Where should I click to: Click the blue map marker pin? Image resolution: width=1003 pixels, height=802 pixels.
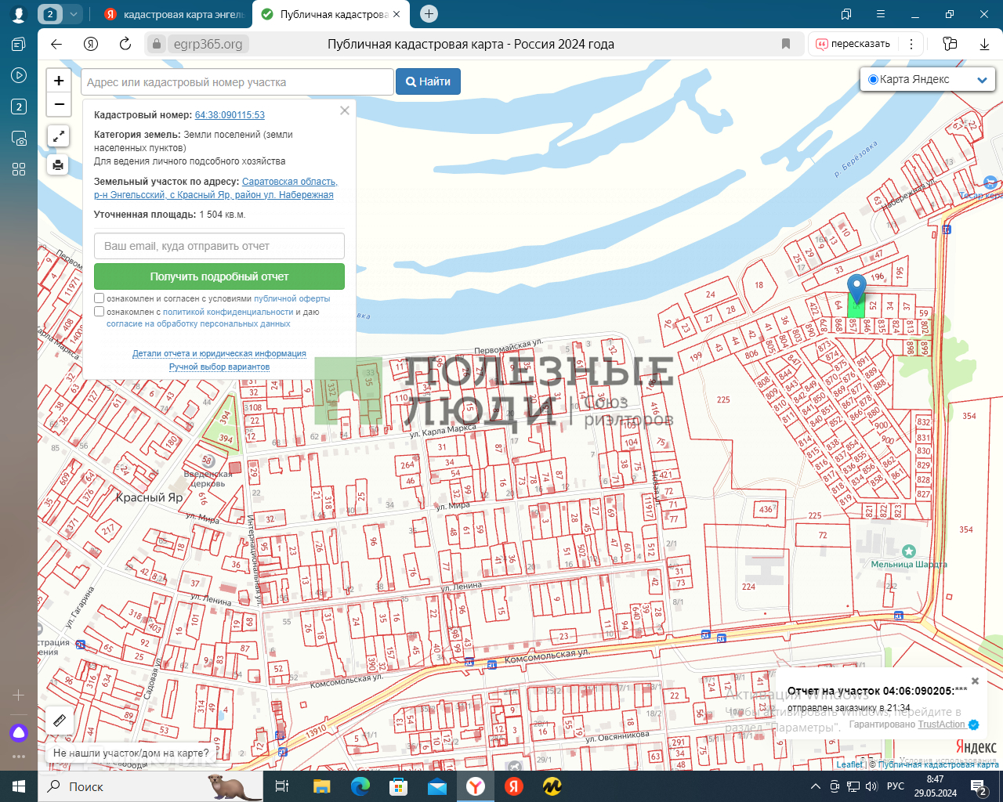click(856, 287)
